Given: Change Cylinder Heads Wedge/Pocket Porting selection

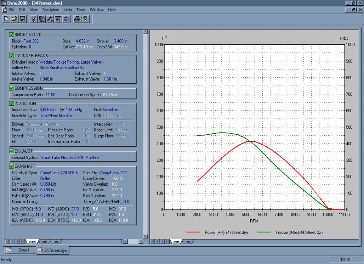Looking at the screenshot, I should point(71,62).
